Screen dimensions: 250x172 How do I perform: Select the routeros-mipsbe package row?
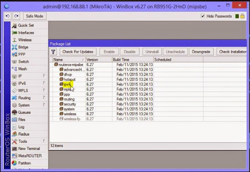click(148, 65)
